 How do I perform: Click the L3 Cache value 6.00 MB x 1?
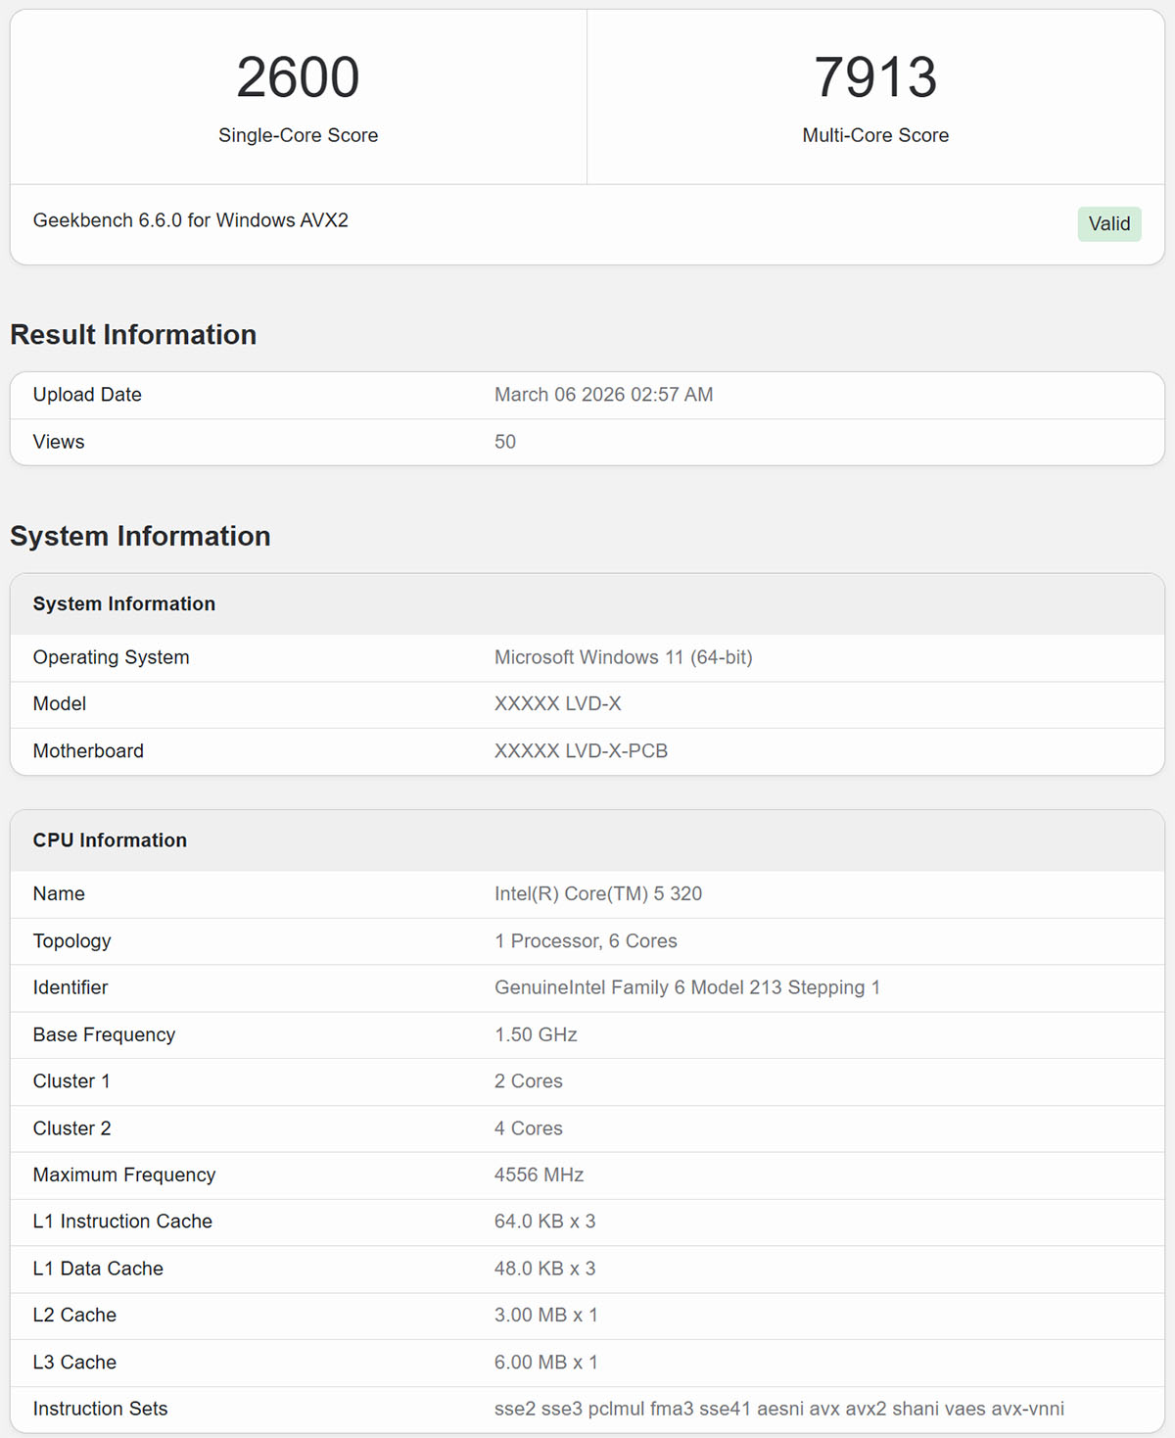545,1363
